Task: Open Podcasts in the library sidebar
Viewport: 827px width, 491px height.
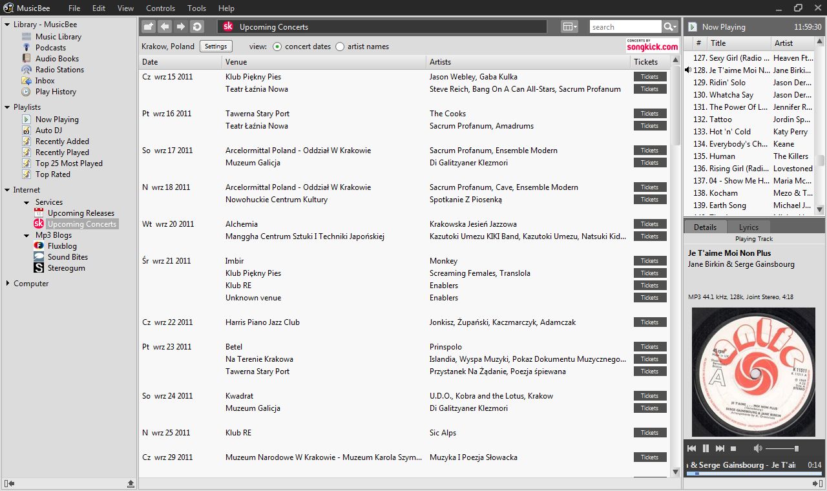Action: click(x=50, y=48)
